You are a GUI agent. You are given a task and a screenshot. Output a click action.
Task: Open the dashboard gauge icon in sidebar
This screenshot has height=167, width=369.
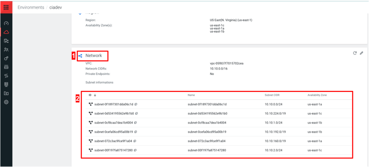[6, 24]
